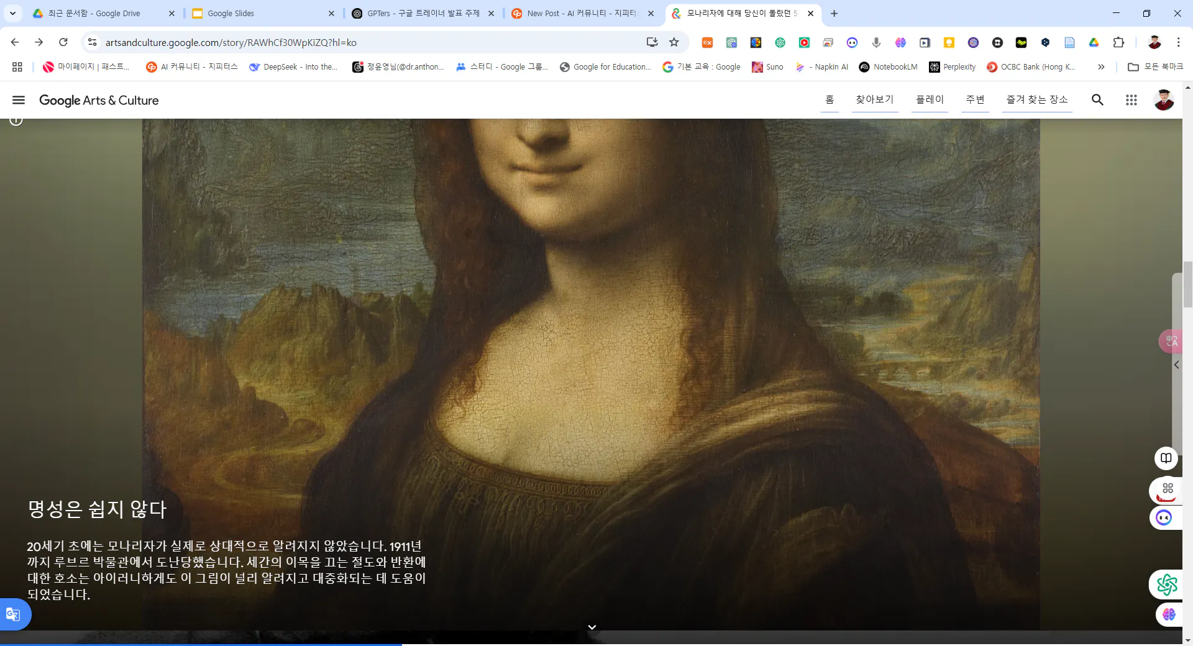Open the Napkin AI bookmark

(x=821, y=66)
